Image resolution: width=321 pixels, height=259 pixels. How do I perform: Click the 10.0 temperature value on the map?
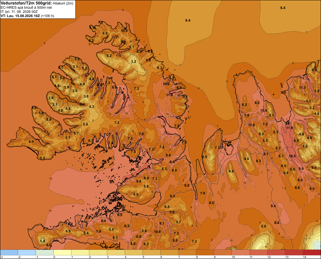[x=124, y=31]
